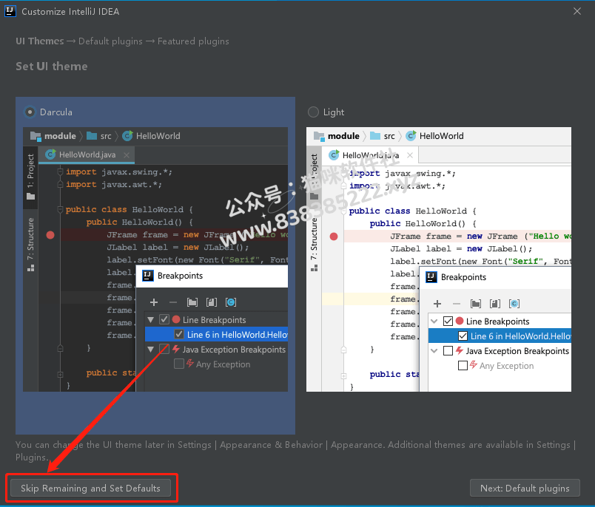The width and height of the screenshot is (595, 507).
Task: Toggle Line Breakpoints checkbox in Darcula preview
Action: 164,319
